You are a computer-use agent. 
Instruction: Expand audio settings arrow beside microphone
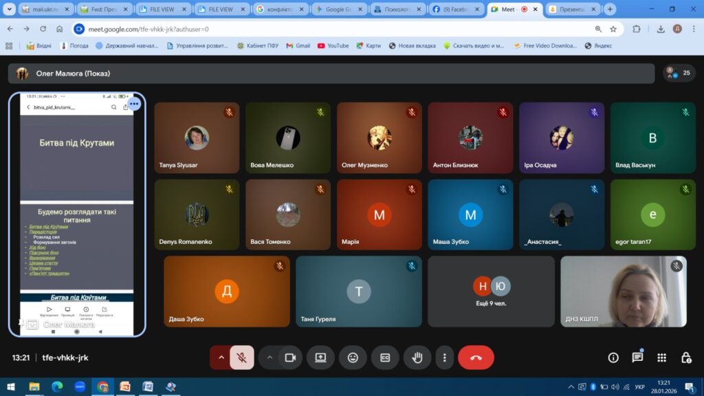(x=221, y=357)
